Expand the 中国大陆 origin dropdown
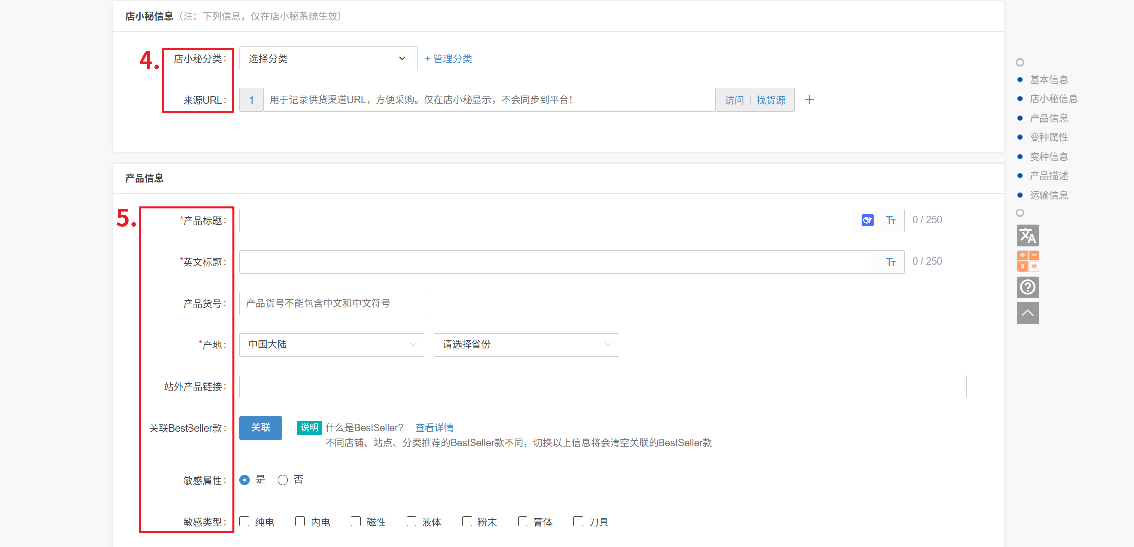Screen dimensions: 1134x547 coord(332,345)
